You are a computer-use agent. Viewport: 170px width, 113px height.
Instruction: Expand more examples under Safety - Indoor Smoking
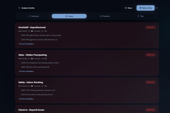(26, 99)
